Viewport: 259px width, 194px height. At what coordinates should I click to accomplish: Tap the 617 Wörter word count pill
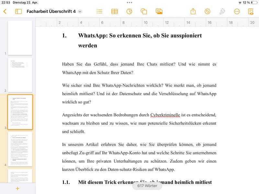(147, 186)
